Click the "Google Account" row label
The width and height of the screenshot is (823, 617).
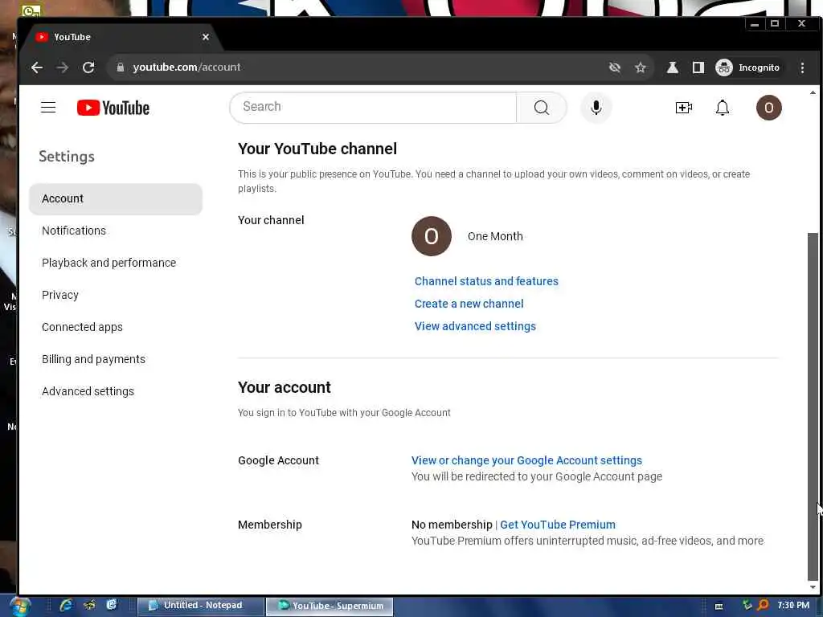pyautogui.click(x=278, y=460)
